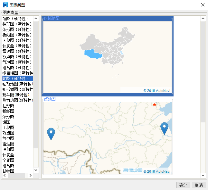Select plain 柱形图 list item
Viewport: 208px width, 190px height.
pos(18,106)
